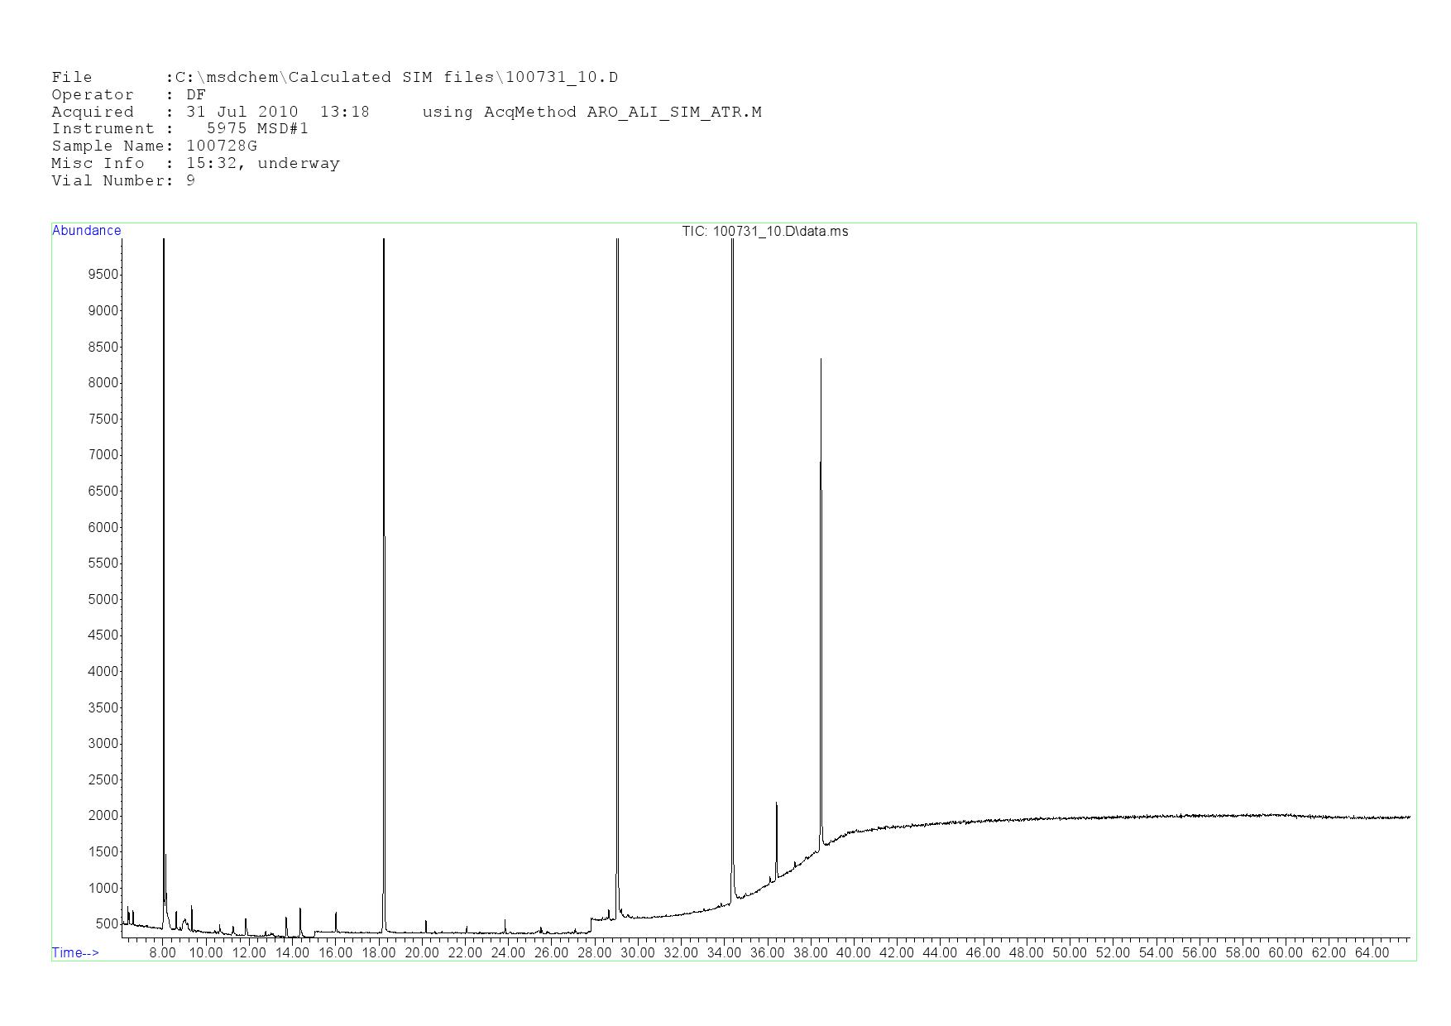Click the small peak top near 36.4 minutes
The height and width of the screenshot is (1026, 1451).
tap(776, 803)
